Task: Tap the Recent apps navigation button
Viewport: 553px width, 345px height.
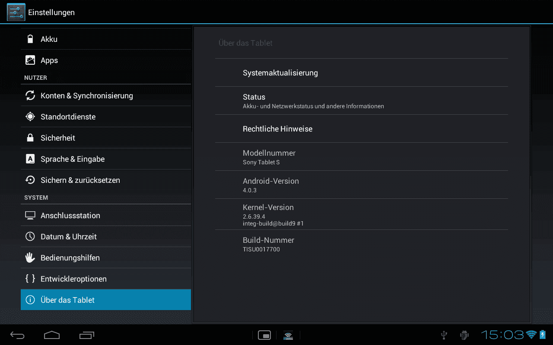Action: (87, 335)
